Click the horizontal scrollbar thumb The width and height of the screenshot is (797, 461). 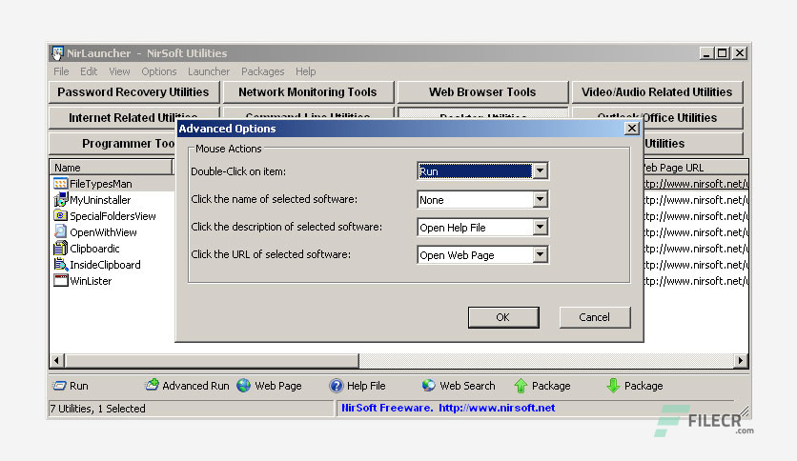212,360
